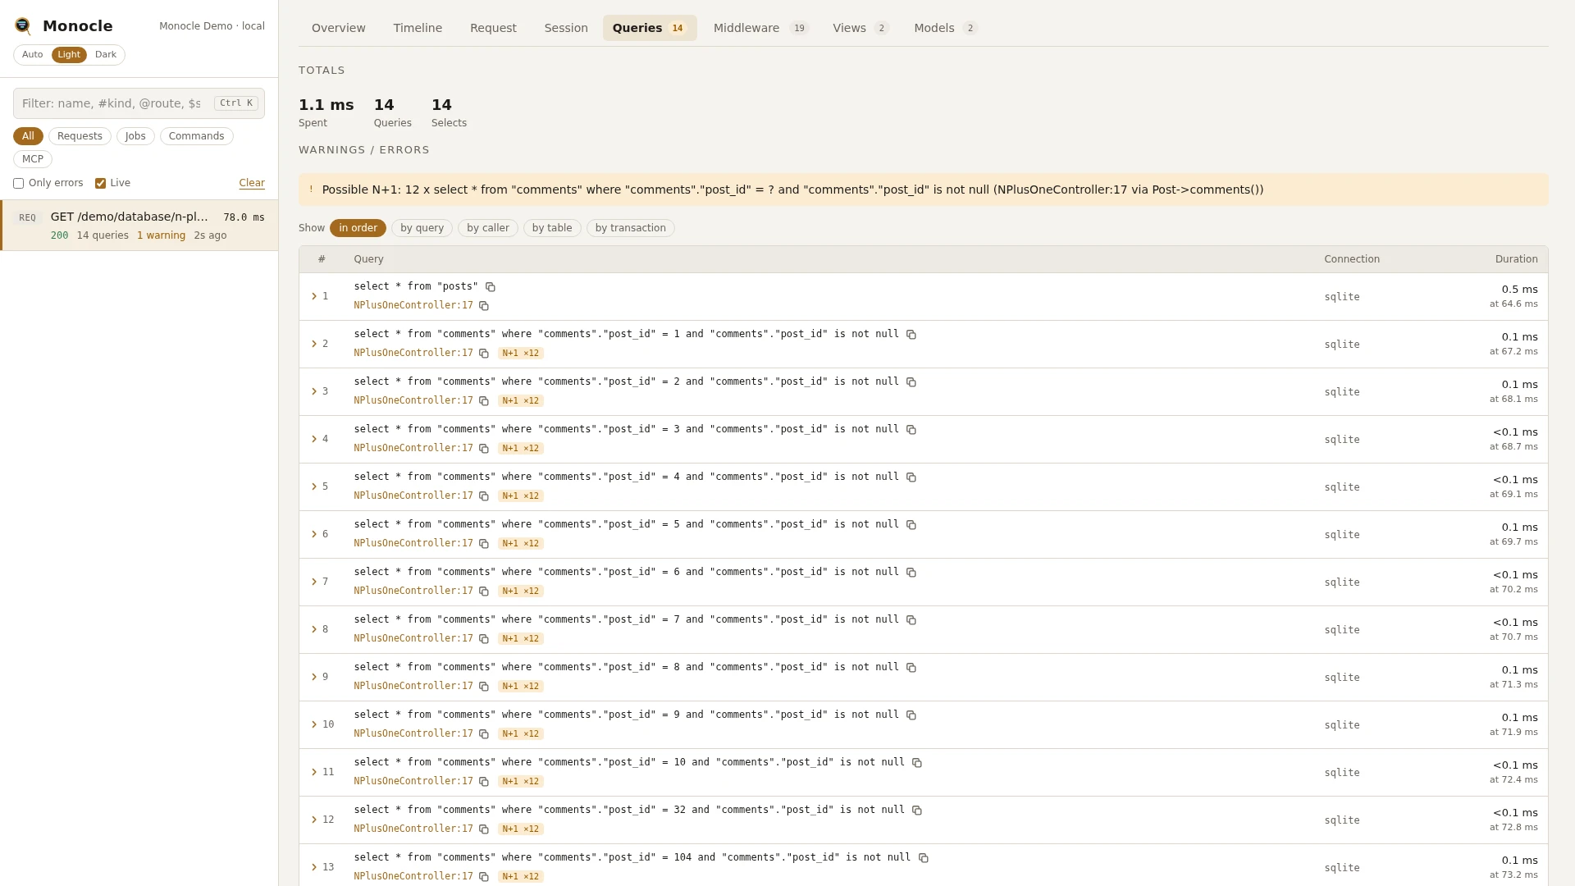
Task: Copy SQL of query with post_id = 5
Action: coord(911,525)
